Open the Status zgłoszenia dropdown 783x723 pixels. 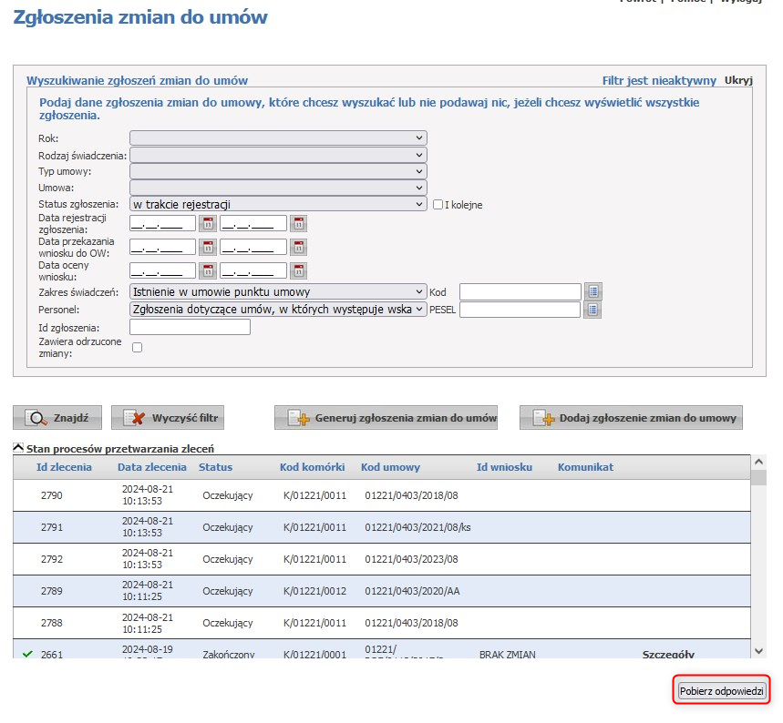(278, 205)
